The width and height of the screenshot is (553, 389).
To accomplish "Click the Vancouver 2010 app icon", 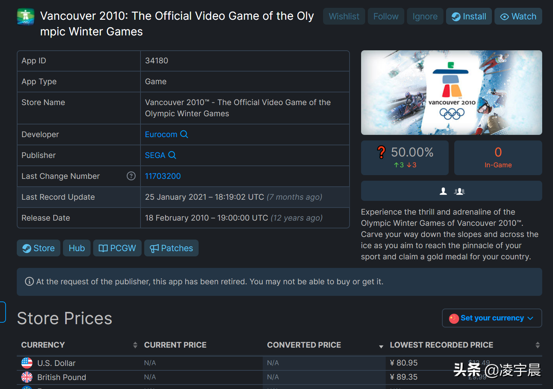I will pos(26,17).
